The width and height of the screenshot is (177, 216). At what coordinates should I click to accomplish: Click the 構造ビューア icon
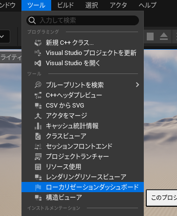coord(38,198)
